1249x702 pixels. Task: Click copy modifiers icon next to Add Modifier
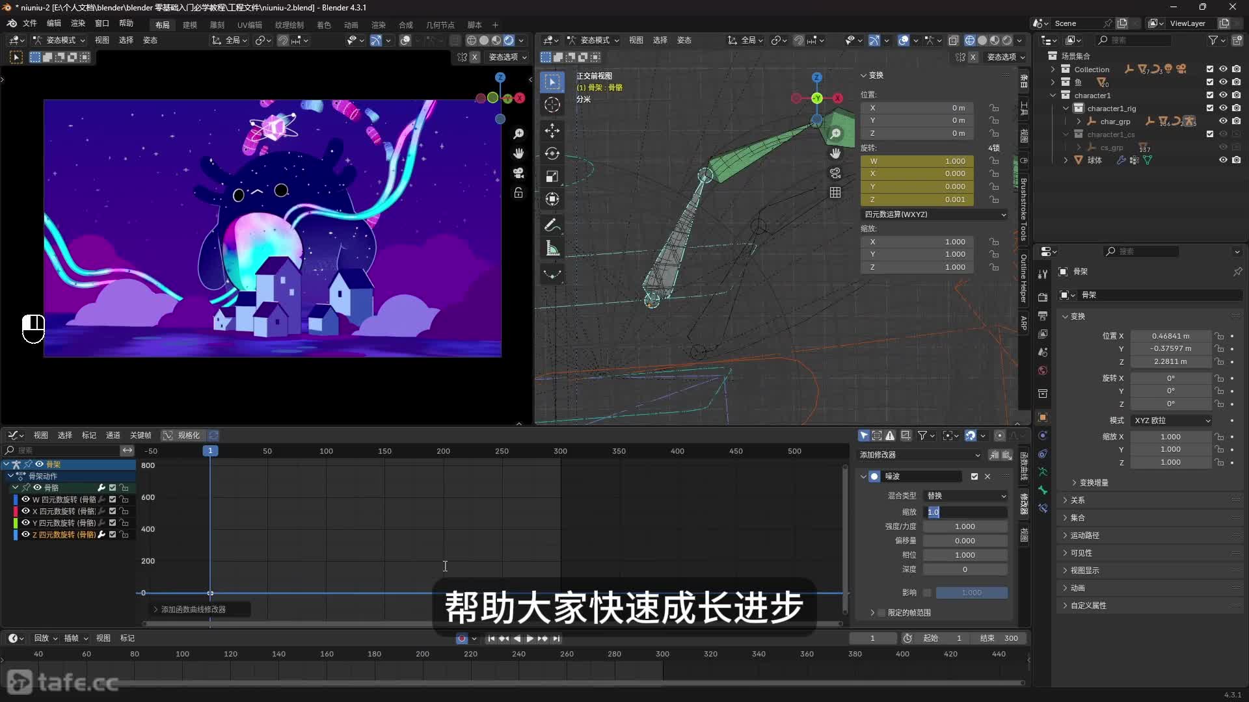coord(994,455)
